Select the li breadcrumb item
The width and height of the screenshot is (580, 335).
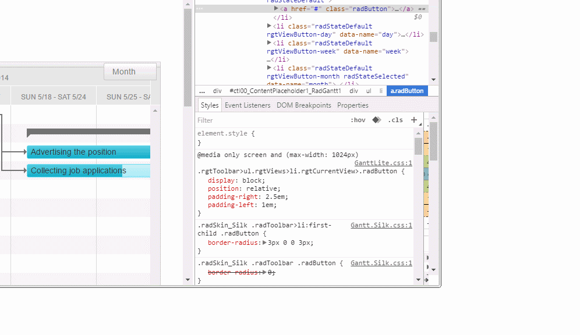coord(381,91)
